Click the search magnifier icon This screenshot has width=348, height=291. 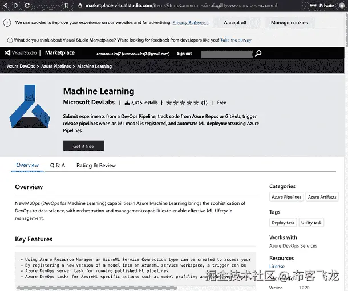pyautogui.click(x=258, y=54)
